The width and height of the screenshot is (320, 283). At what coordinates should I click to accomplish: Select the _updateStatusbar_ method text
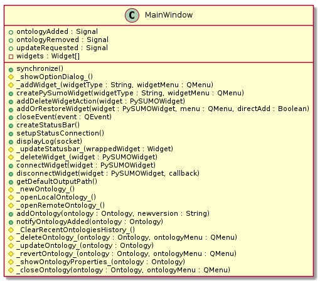coord(95,149)
